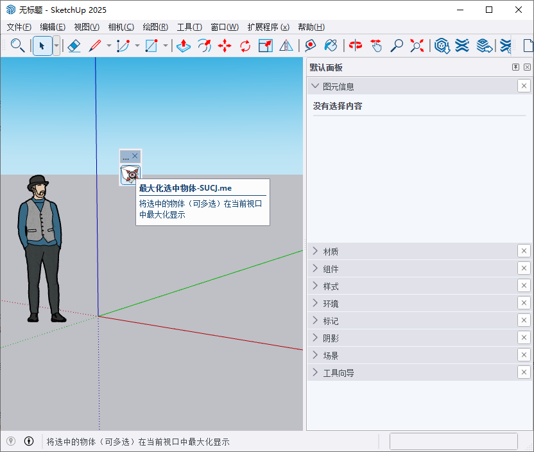This screenshot has width=534, height=452.
Task: Activate the Line drawing tool
Action: tap(94, 46)
